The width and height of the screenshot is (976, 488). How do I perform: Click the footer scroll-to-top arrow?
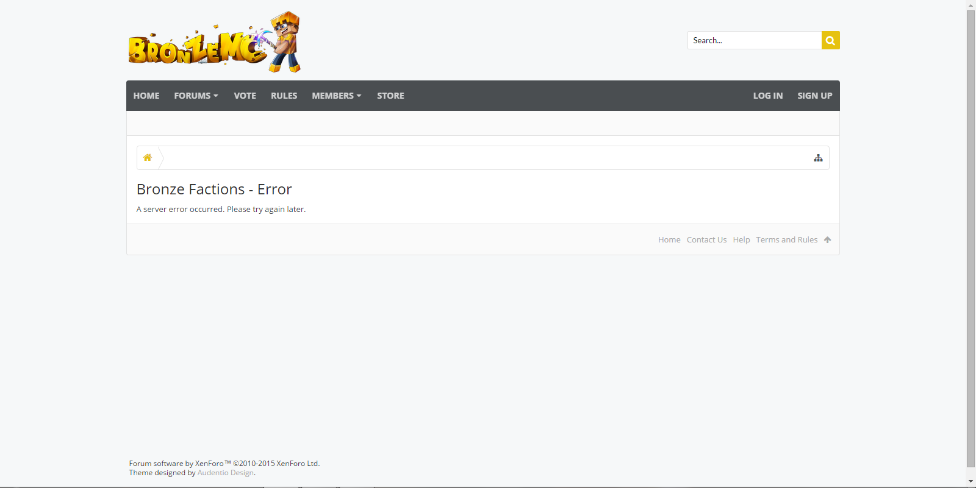pyautogui.click(x=827, y=240)
